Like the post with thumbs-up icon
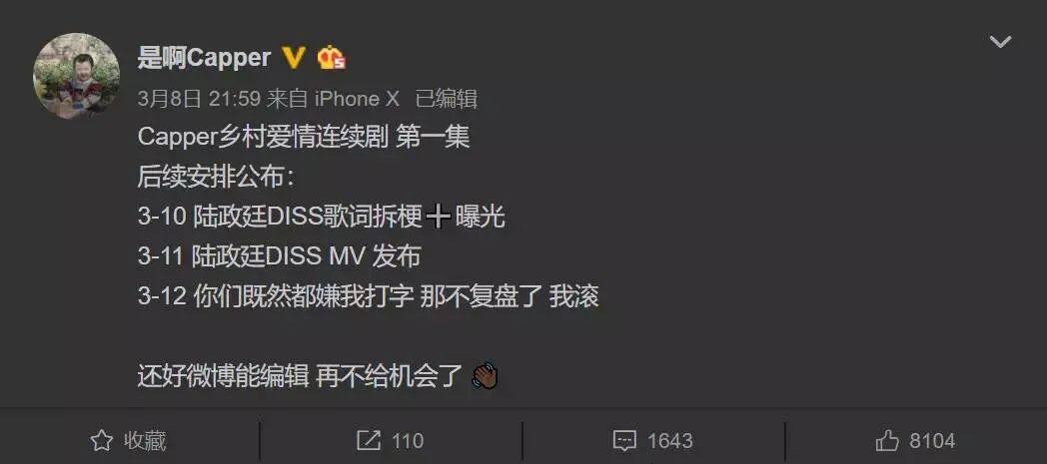The height and width of the screenshot is (464, 1047). [x=887, y=440]
